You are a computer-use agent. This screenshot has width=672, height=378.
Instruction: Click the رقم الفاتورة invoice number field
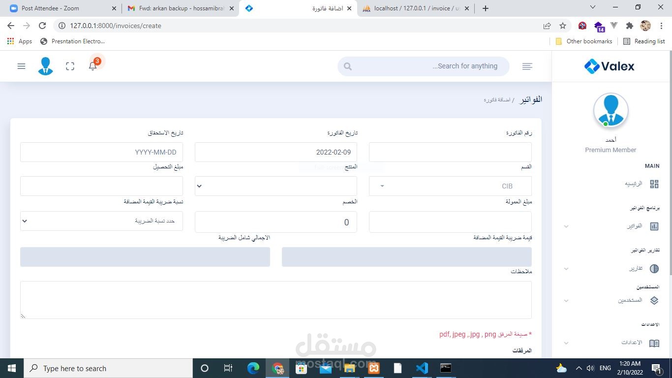[x=450, y=152]
